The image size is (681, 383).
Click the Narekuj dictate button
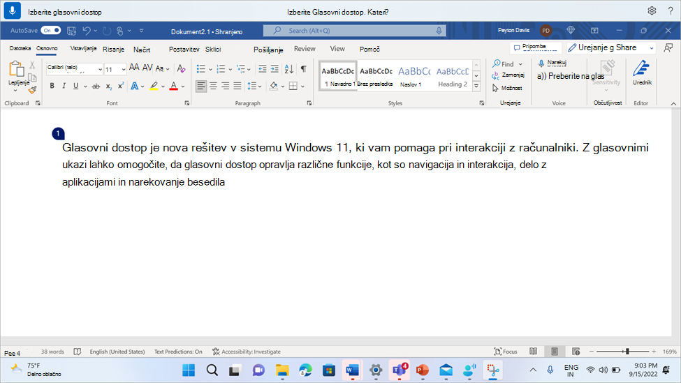coord(552,63)
